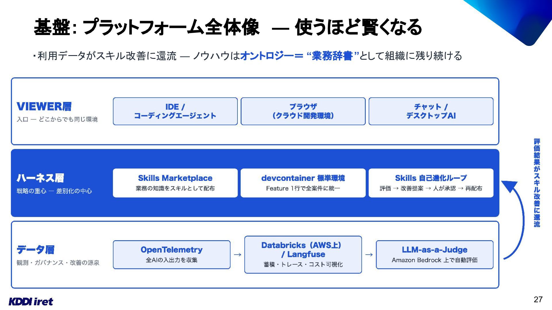
Task: Click the text 戦略の重心 — 差別化の中心
Action: (54, 191)
